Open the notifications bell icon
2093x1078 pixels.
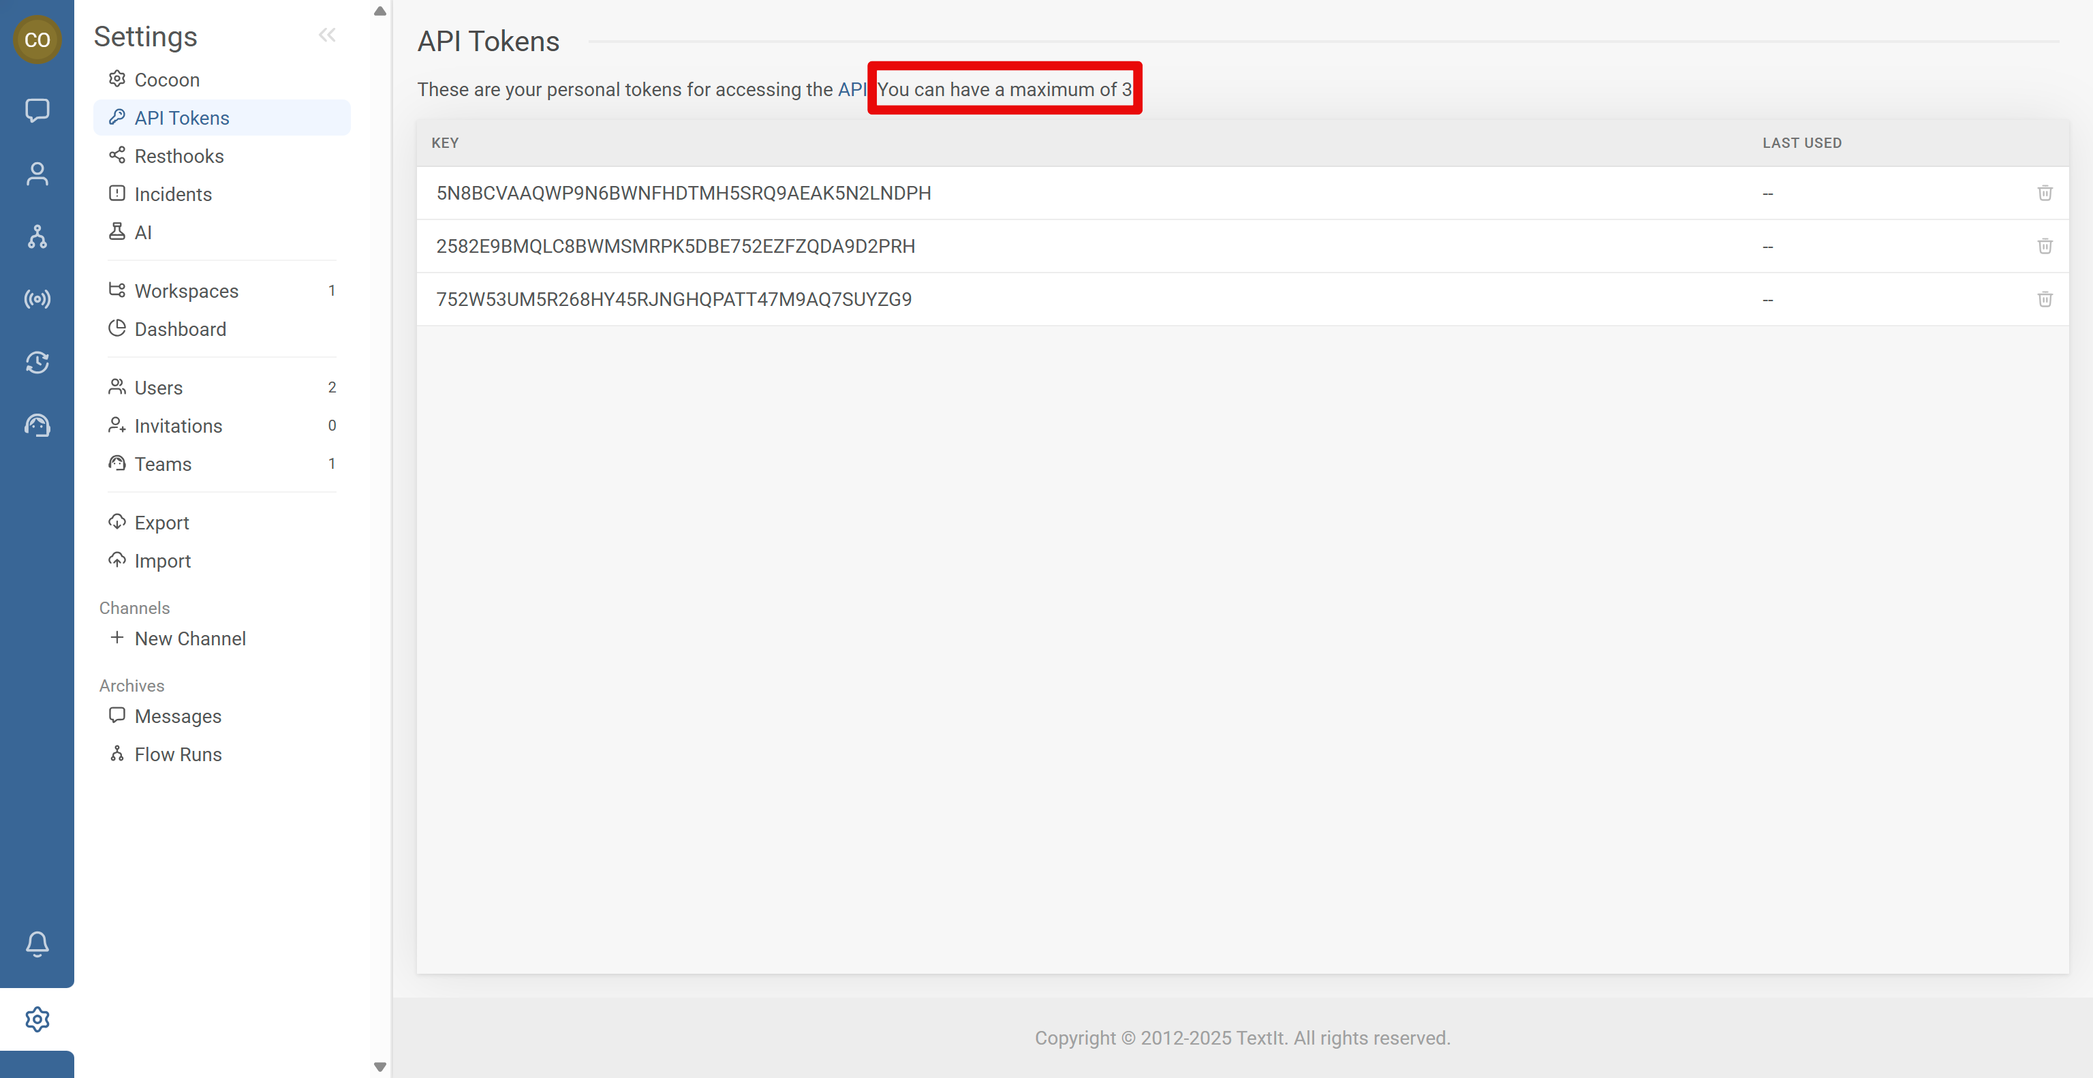tap(37, 943)
